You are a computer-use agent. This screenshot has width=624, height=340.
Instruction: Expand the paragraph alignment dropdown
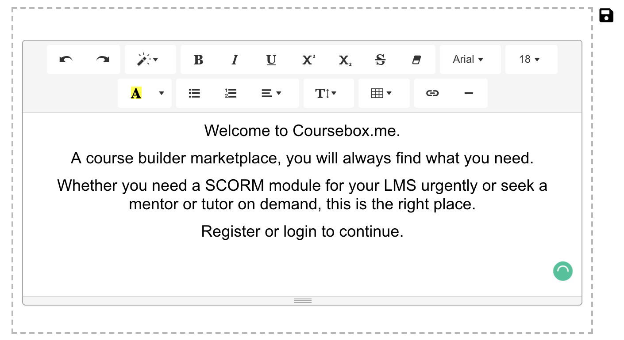pos(271,93)
